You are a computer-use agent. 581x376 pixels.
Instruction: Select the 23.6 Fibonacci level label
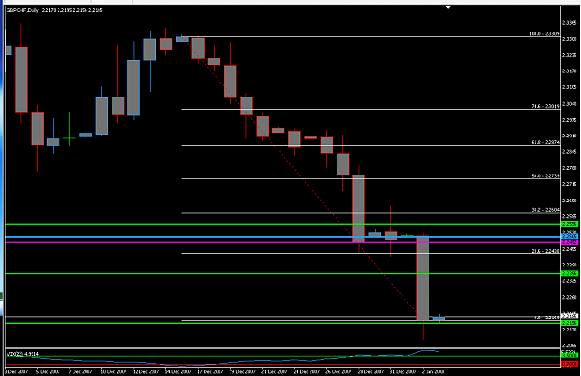[545, 251]
